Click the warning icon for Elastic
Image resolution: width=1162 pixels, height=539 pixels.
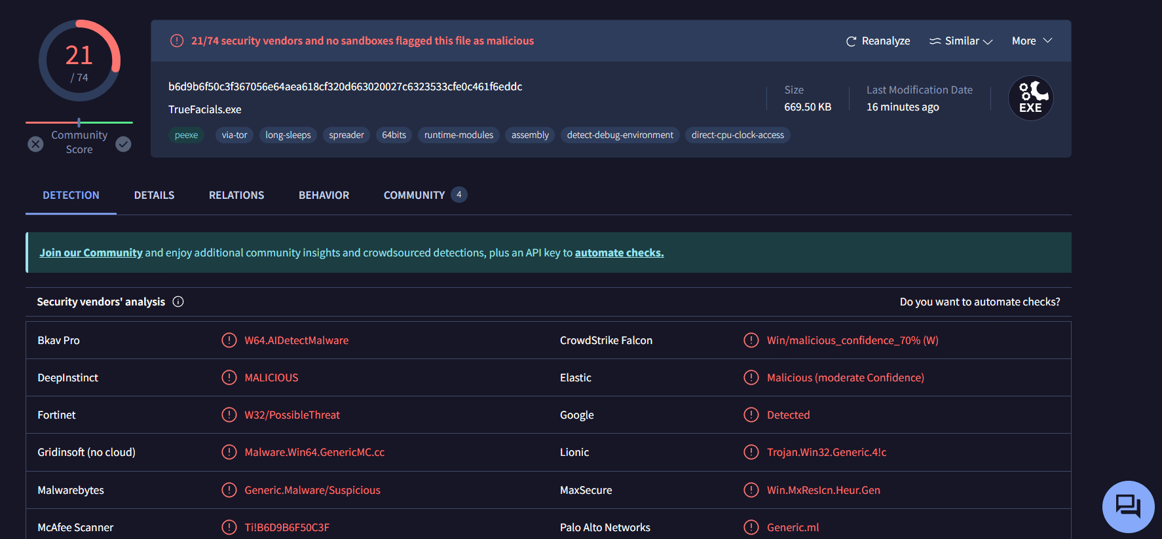pyautogui.click(x=751, y=377)
